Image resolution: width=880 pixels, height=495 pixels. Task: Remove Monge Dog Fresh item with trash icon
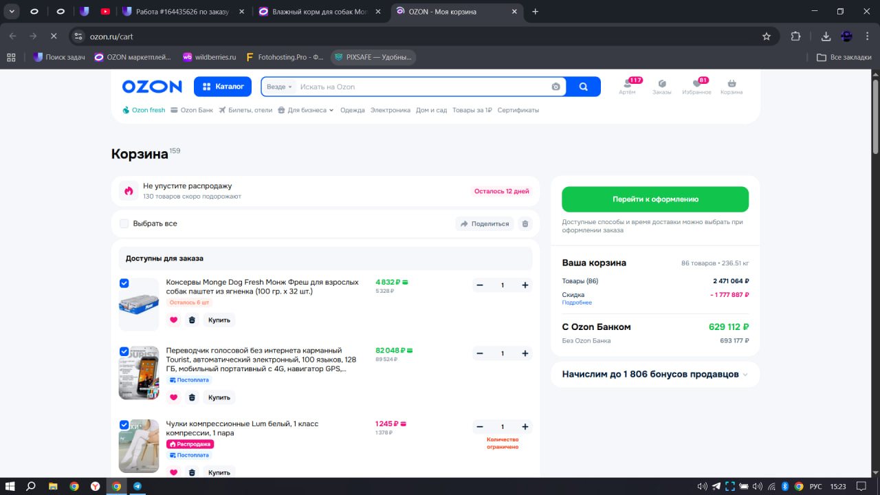(x=192, y=320)
